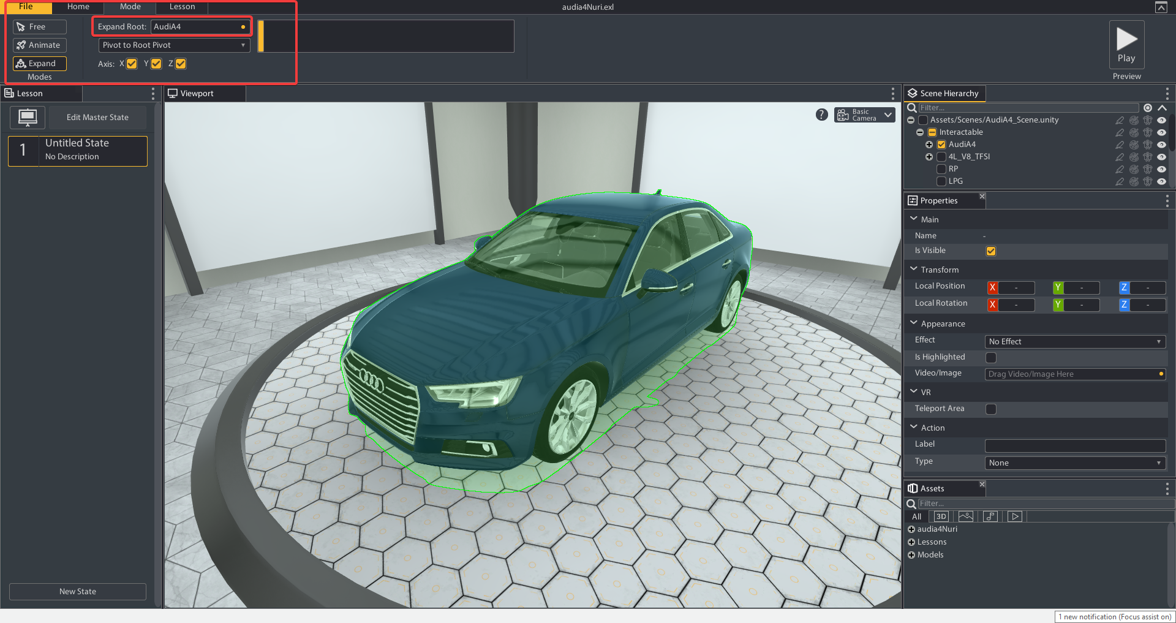Switch to the Home ribbon tab
1176x623 pixels.
coord(78,7)
